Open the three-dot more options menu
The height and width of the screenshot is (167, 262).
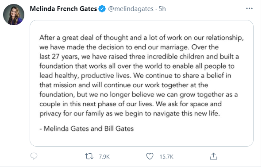pos(249,8)
